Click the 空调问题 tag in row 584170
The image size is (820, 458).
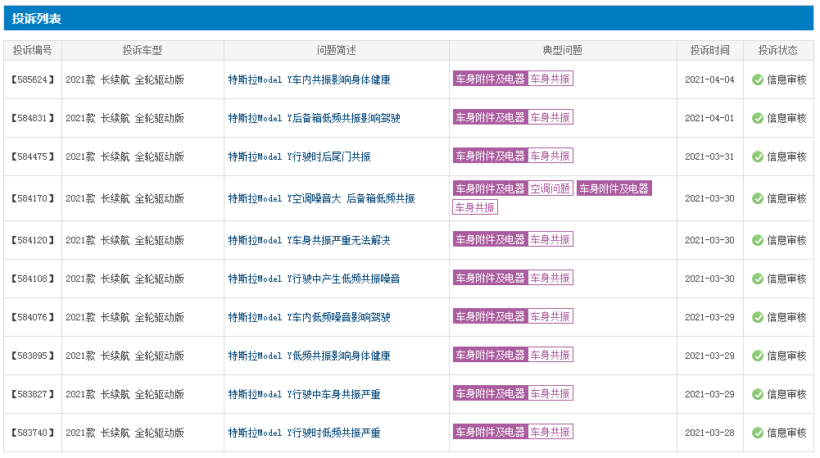tap(550, 188)
